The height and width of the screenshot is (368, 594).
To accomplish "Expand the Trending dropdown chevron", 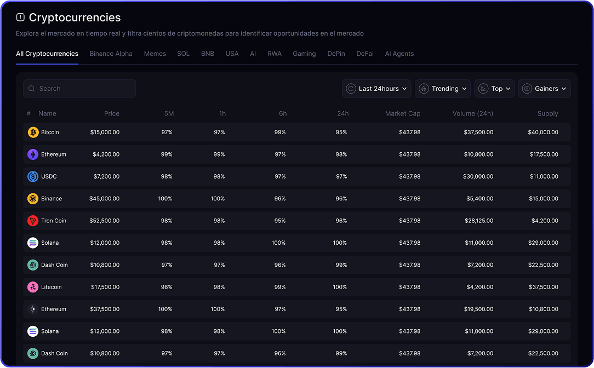I will (465, 89).
